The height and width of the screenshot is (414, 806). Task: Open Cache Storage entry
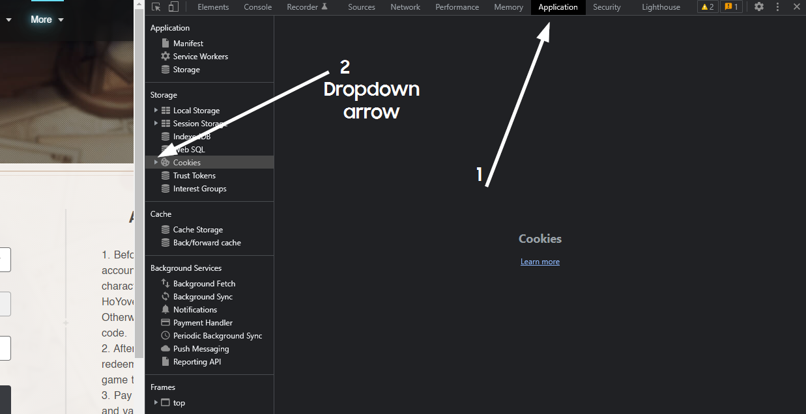(197, 230)
